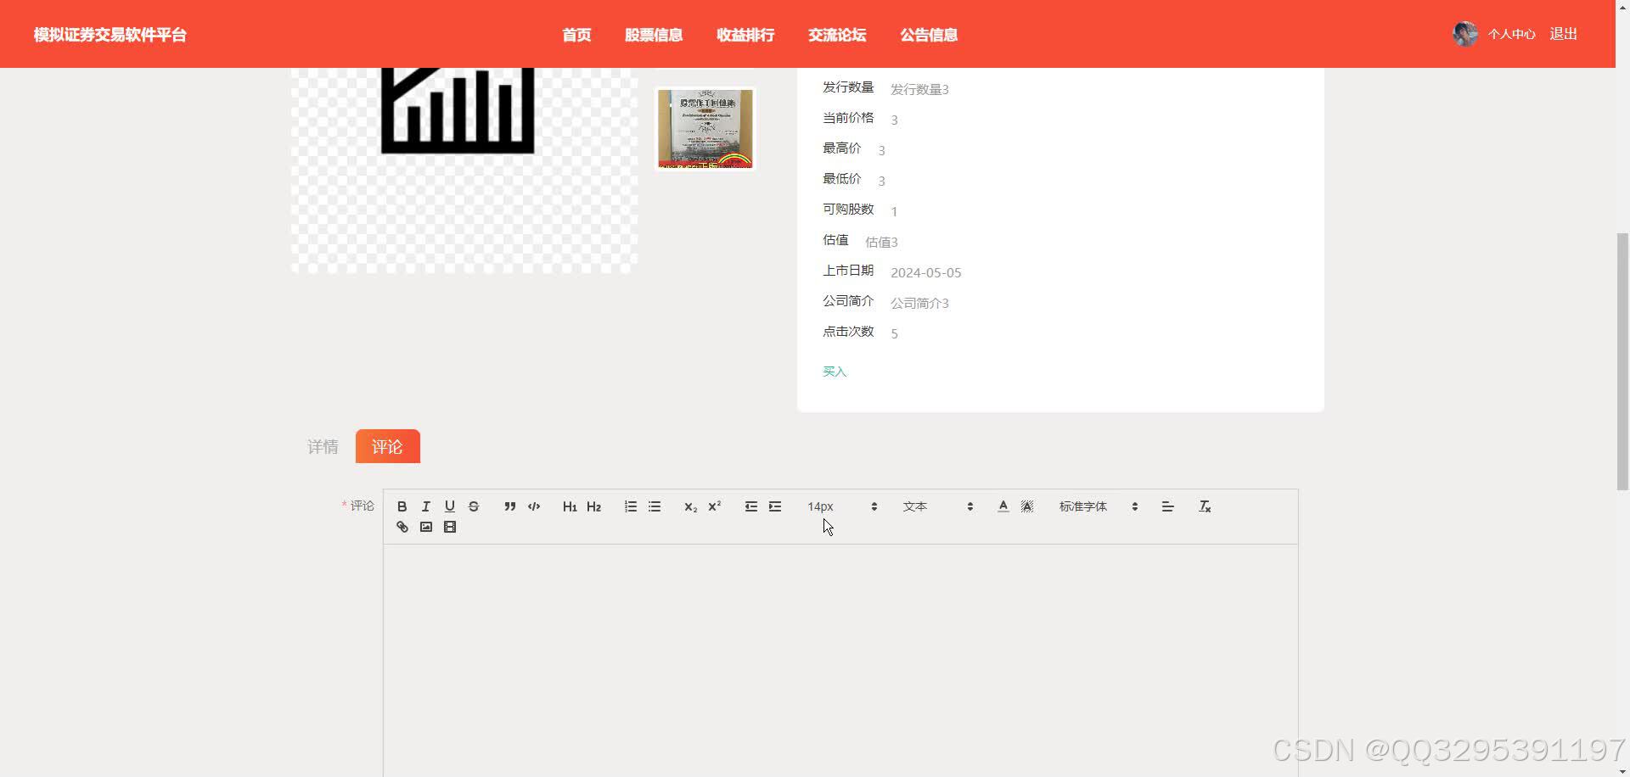Click the user avatar in the header
The width and height of the screenshot is (1630, 777).
1465,34
